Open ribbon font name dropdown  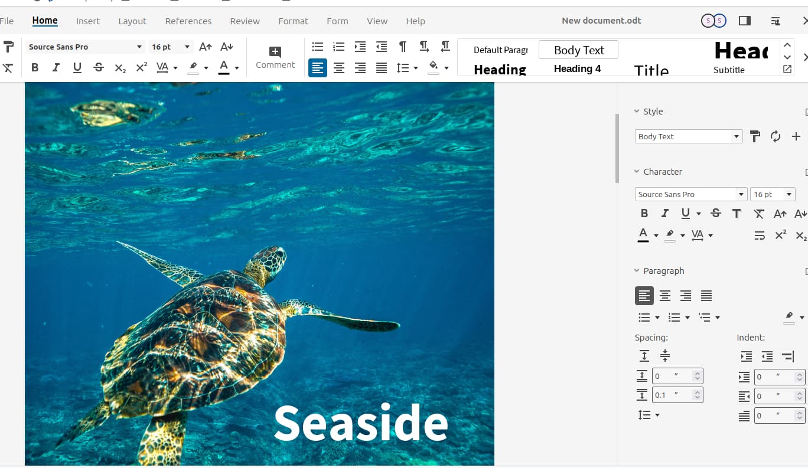(139, 47)
